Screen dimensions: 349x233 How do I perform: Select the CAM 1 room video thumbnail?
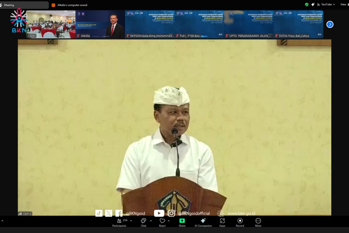coord(51,25)
